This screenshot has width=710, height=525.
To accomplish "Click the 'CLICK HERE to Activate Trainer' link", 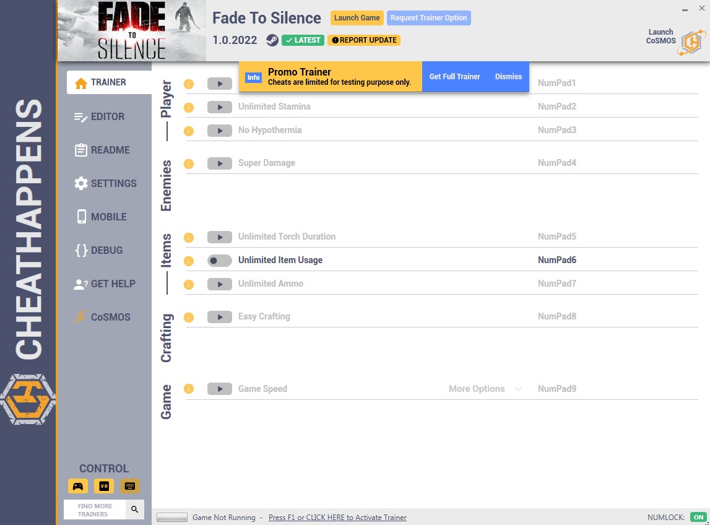I will 337,518.
